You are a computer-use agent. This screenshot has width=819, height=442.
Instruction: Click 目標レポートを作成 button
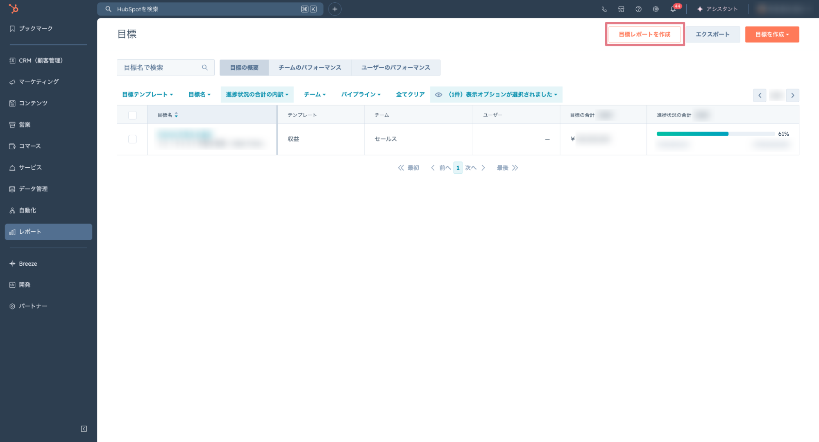coord(644,34)
